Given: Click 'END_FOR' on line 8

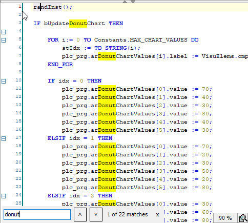Looking at the screenshot, I should point(60,65).
